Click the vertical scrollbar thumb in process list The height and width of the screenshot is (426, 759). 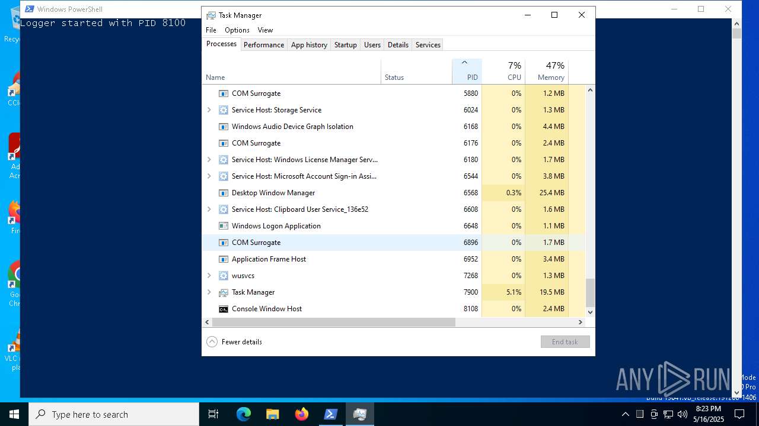590,293
